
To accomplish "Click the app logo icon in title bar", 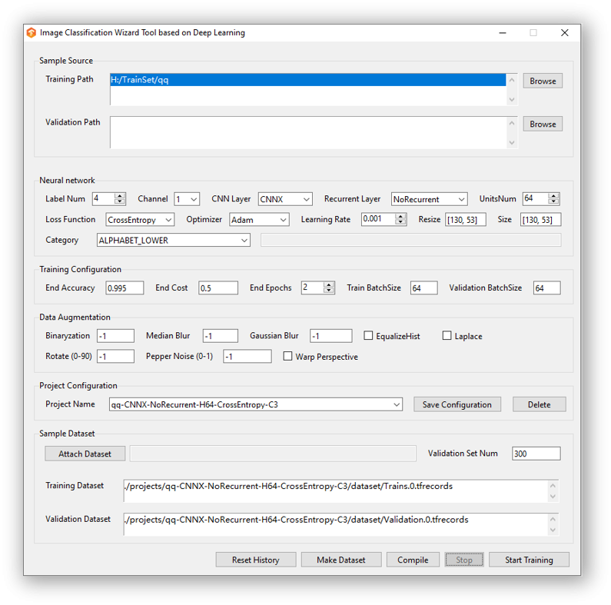I will [32, 33].
